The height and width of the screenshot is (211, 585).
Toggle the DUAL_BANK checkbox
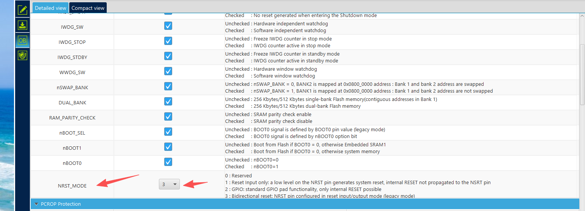coord(168,101)
